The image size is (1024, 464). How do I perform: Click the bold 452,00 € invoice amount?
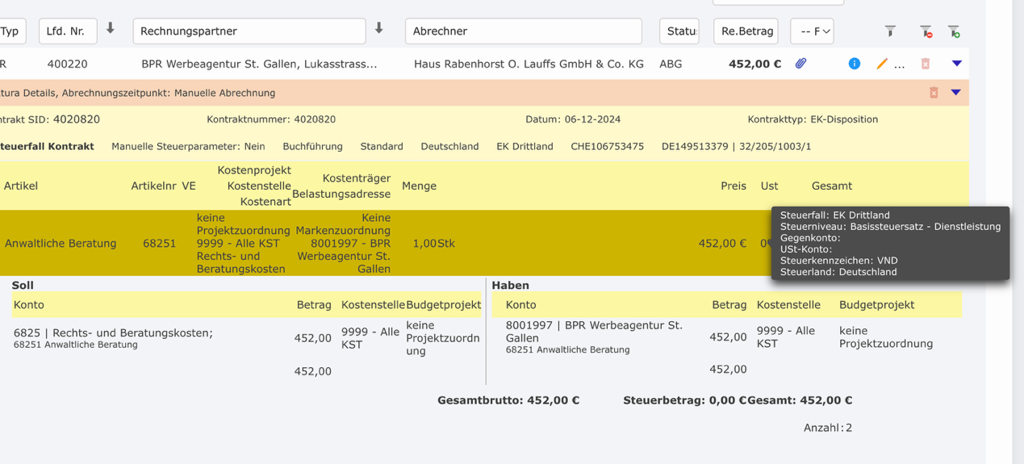[754, 64]
